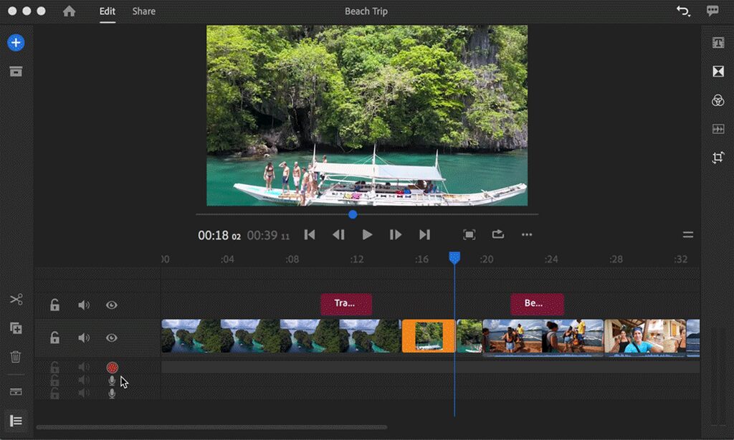Open the Crop and Transform panel
The height and width of the screenshot is (440, 734).
click(x=718, y=158)
